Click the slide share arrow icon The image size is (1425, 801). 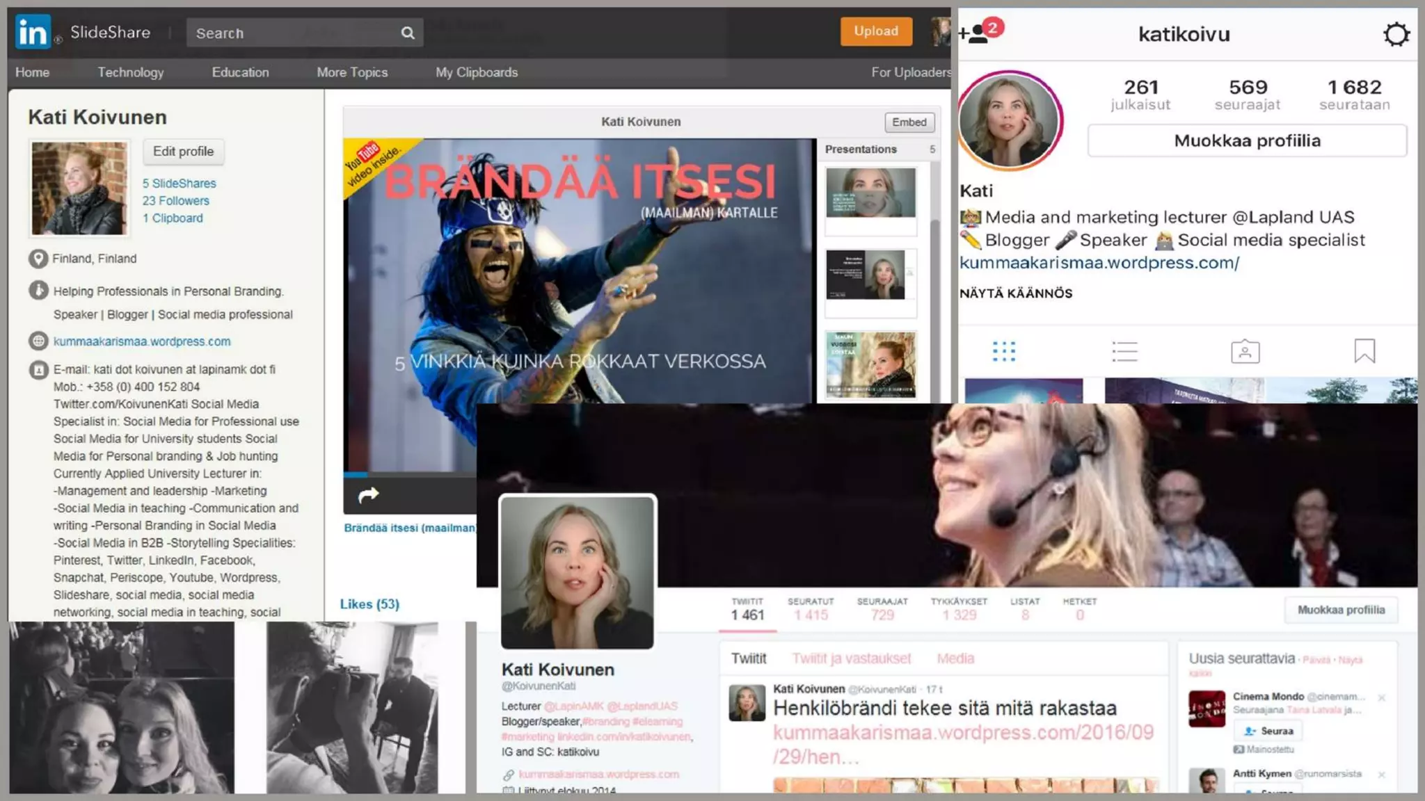point(368,495)
